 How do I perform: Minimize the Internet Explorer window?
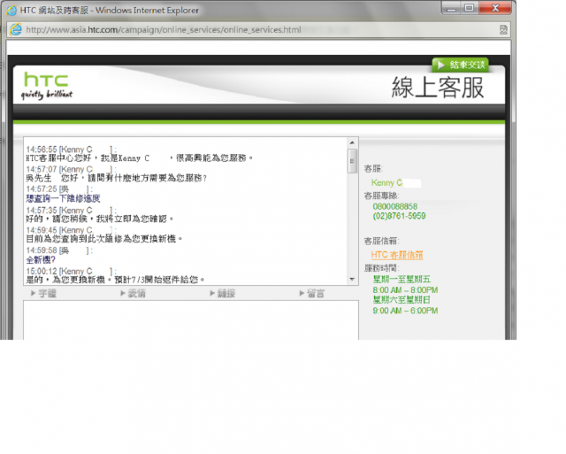[451, 8]
